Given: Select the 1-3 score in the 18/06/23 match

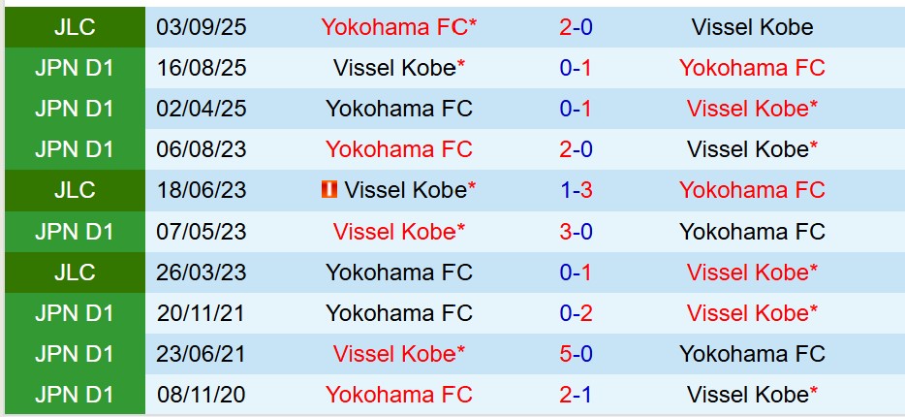Looking at the screenshot, I should tap(576, 190).
